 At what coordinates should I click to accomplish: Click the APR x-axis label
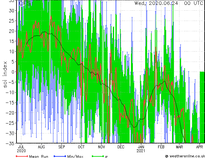[x=200, y=147]
